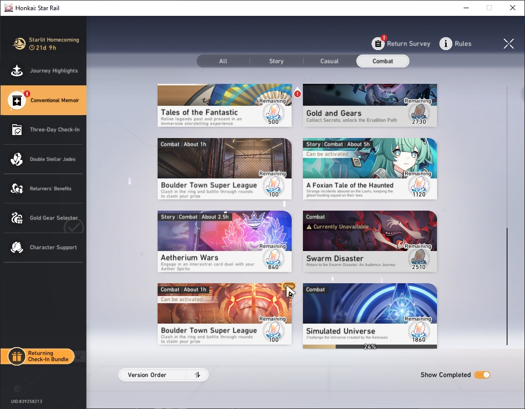Open the Version Order sort dropdown
The image size is (525, 409).
point(163,375)
